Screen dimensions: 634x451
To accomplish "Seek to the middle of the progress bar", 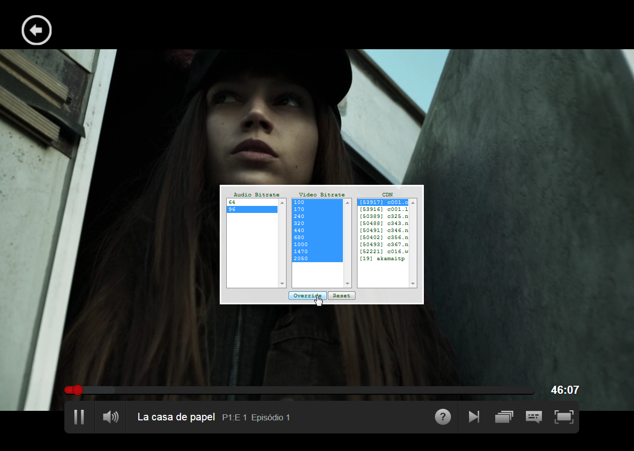I will [x=300, y=390].
